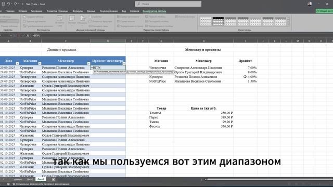This screenshot has width=333, height=187.
Task: Open the Менеджер column filter dropdown
Action: [x=88, y=63]
